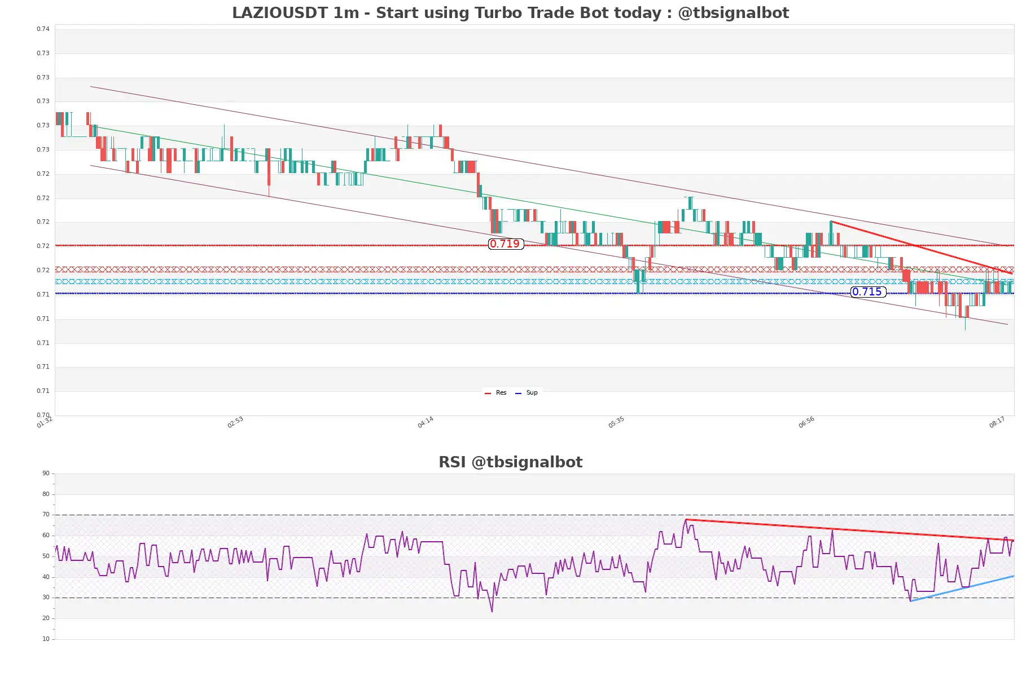Click the RSI 80 axis label
The image size is (1022, 681).
pyautogui.click(x=46, y=494)
